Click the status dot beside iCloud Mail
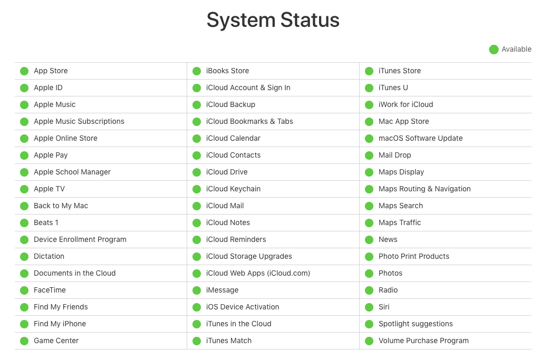Viewport: 540px width, 350px height. 197,206
